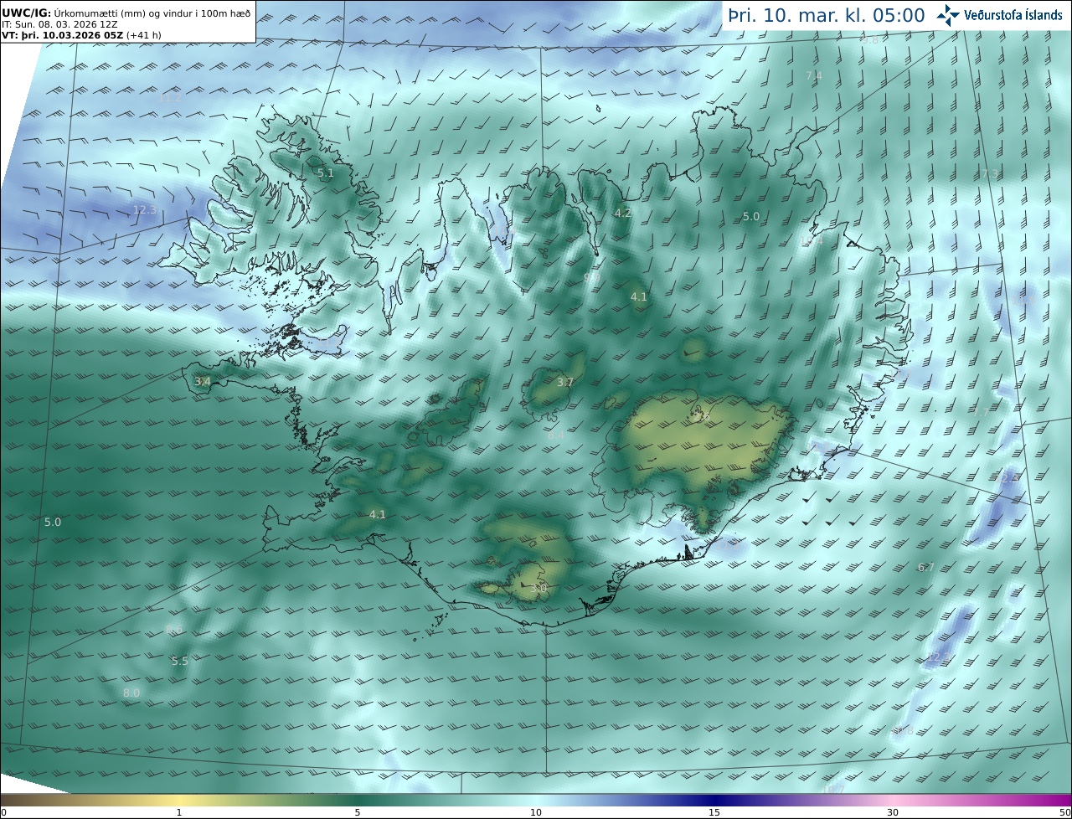Select the date header Þri. 10. mar. kl. 05:00
The height and width of the screenshot is (819, 1072).
[827, 16]
